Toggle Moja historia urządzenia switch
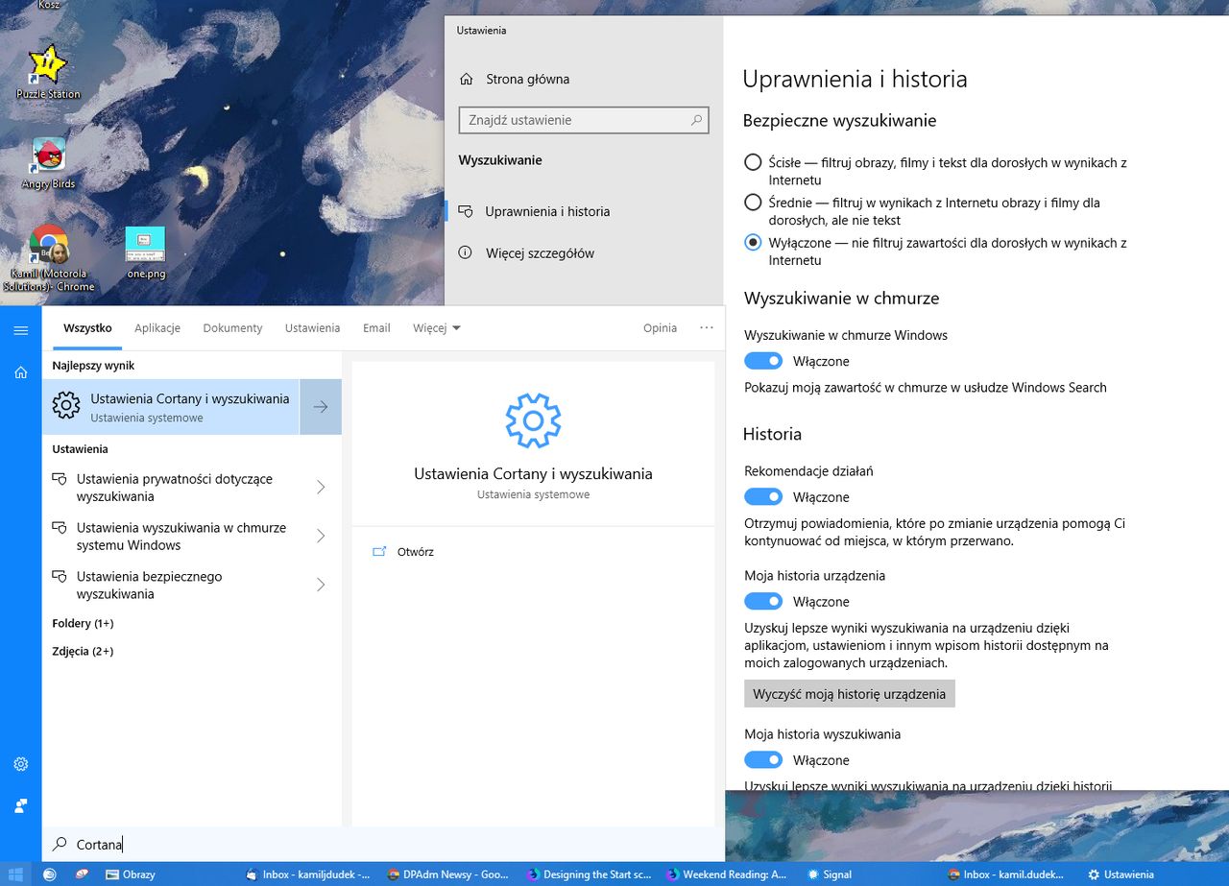Screen dimensions: 1229x886 [763, 602]
